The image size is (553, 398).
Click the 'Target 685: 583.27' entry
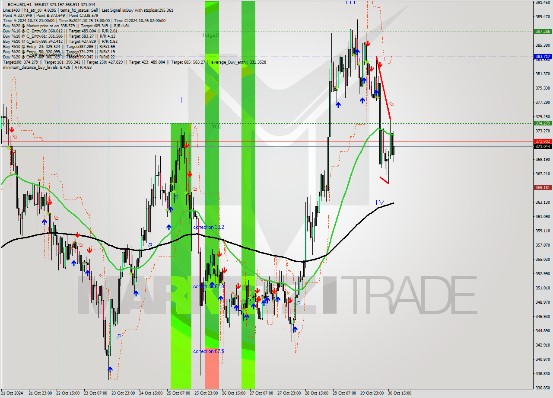(188, 62)
